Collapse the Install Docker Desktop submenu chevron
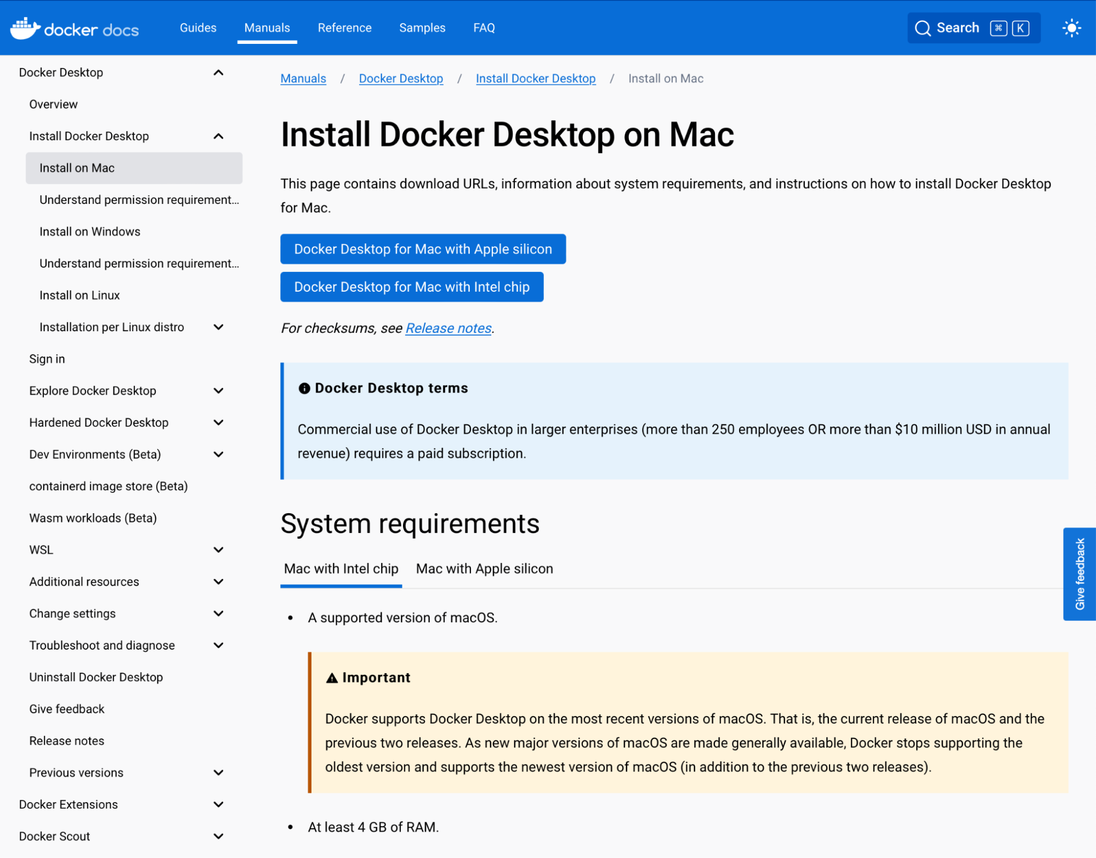 click(x=218, y=136)
